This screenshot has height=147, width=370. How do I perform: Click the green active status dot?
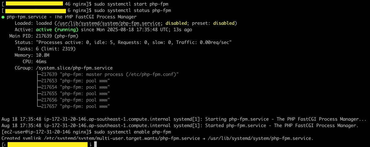pos(3,17)
